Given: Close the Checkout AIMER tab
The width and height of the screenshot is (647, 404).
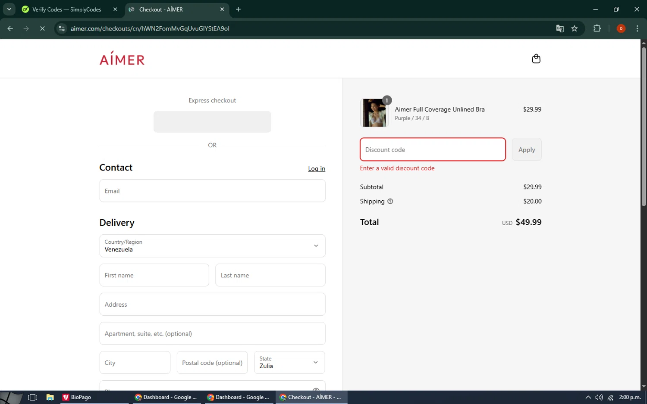Looking at the screenshot, I should (x=222, y=9).
